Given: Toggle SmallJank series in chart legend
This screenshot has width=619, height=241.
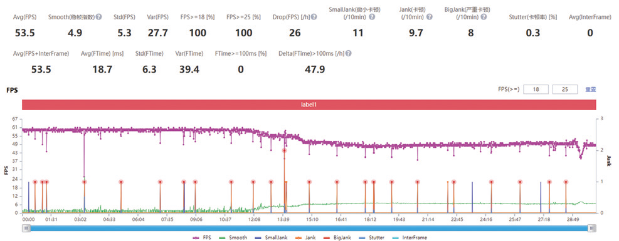Looking at the screenshot, I should (x=270, y=237).
